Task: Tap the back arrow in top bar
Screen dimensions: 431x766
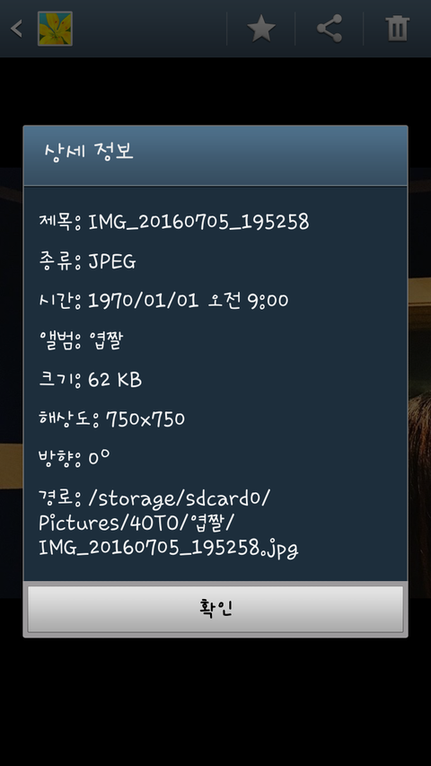Action: coord(17,29)
